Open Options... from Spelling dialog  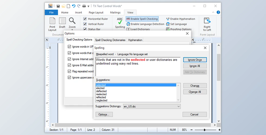coord(104,114)
